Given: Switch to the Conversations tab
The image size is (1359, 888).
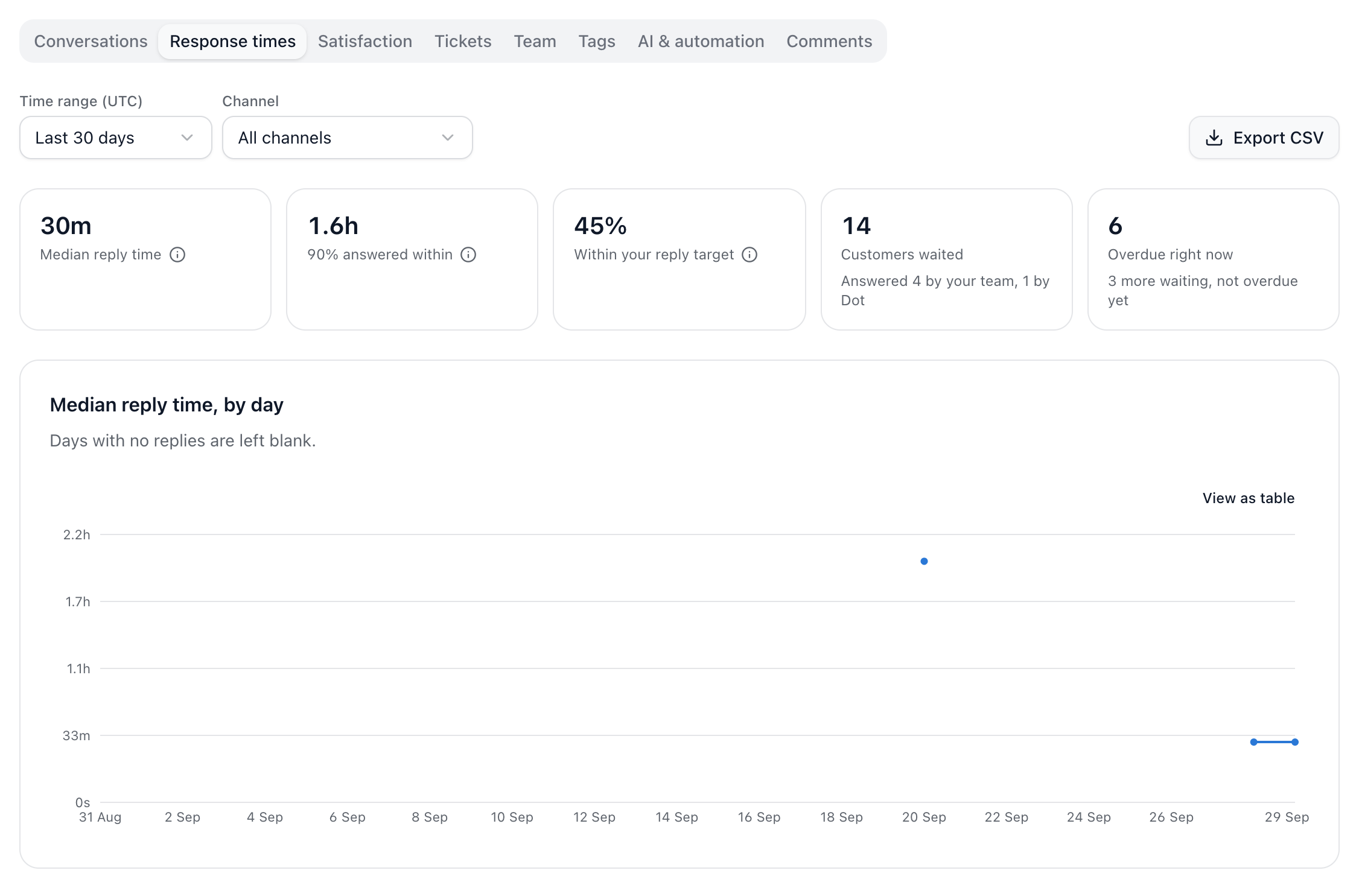Looking at the screenshot, I should (91, 41).
